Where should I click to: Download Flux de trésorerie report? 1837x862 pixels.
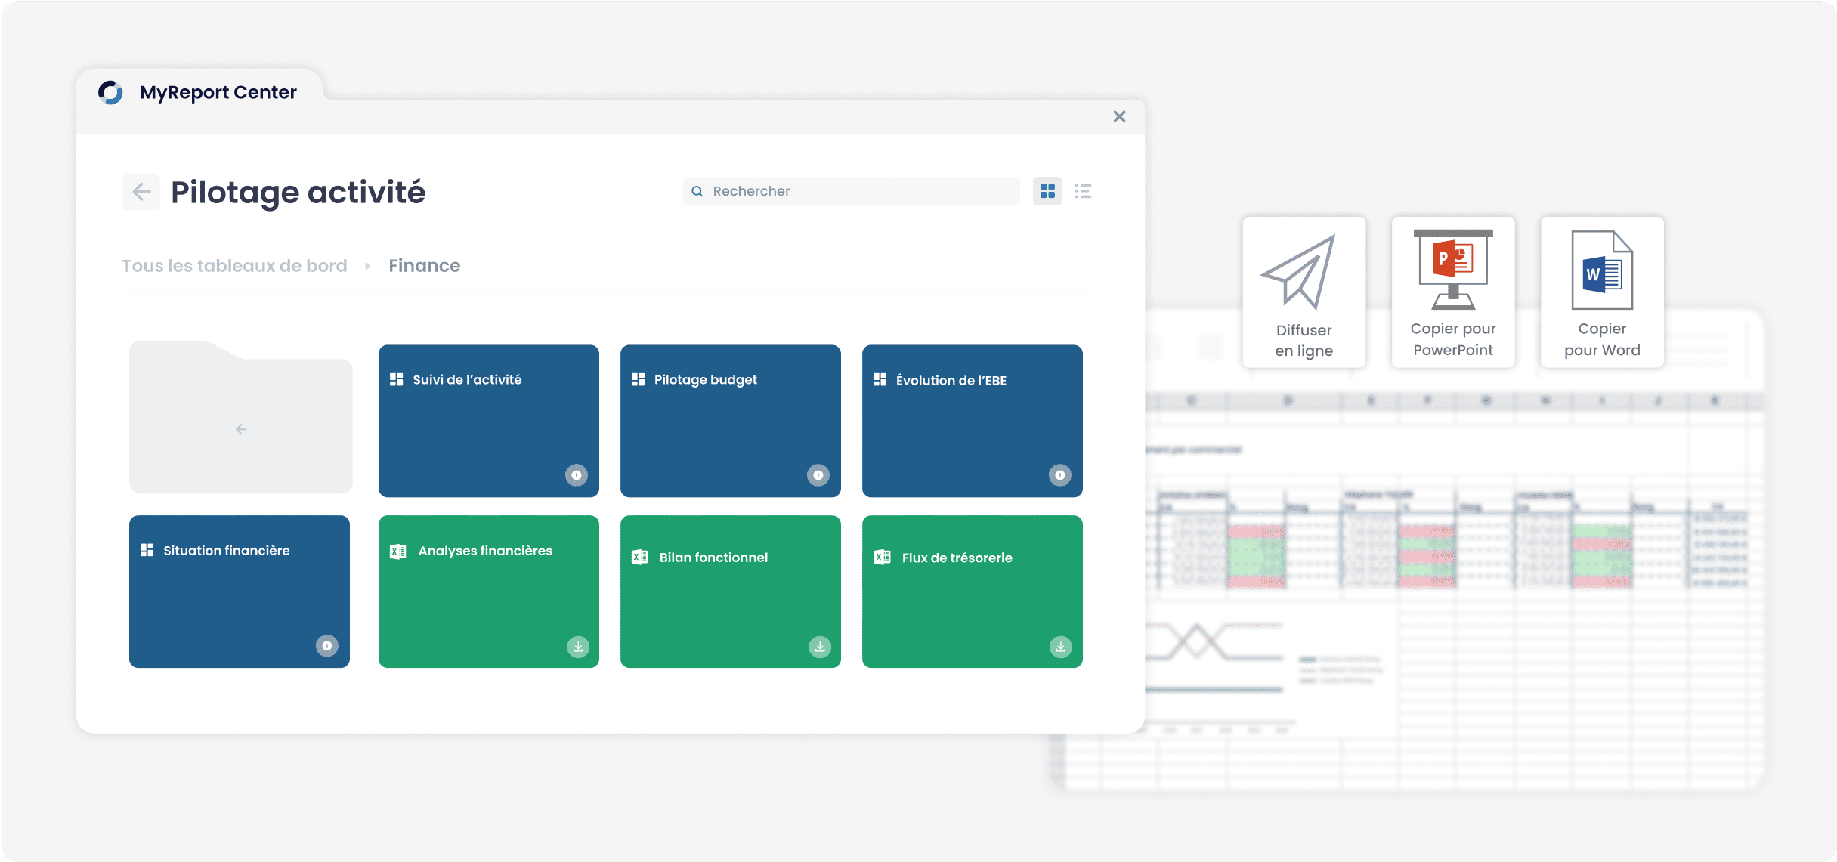tap(1061, 647)
